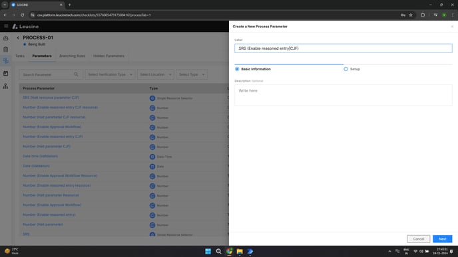
Task: Expand the Select Location dropdown
Action: [x=155, y=74]
